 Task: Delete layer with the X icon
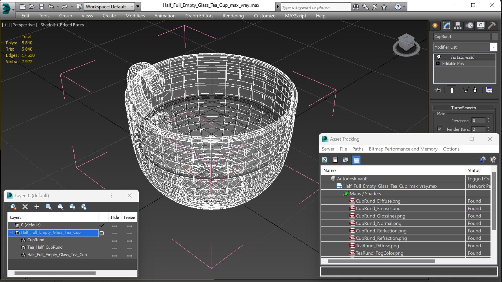[25, 207]
